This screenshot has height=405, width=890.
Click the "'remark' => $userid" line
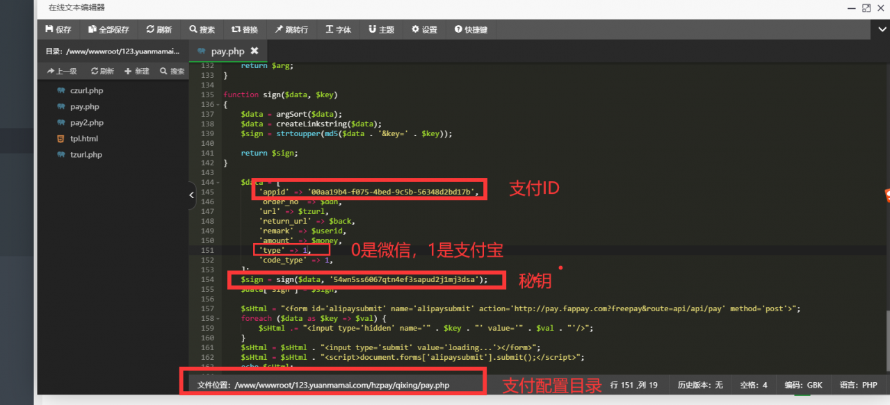tap(302, 231)
